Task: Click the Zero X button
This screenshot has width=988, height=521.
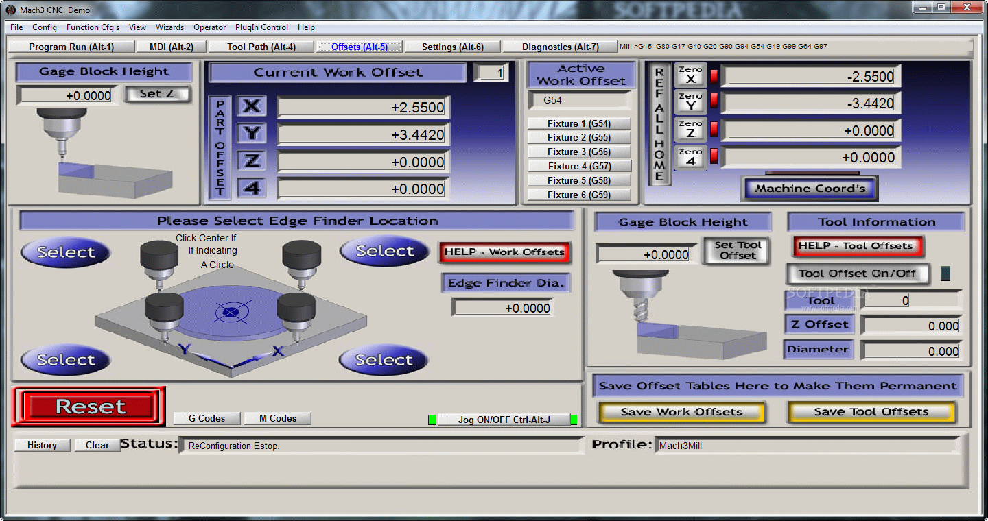Action: click(690, 75)
